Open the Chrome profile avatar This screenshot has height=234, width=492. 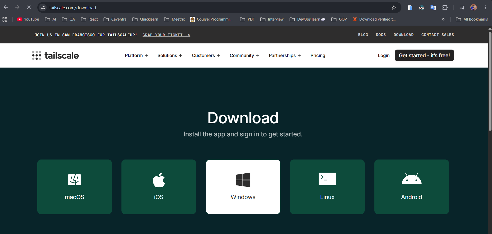click(473, 7)
